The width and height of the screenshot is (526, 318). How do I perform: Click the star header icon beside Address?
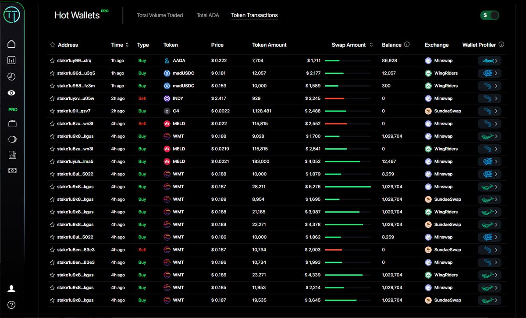tap(53, 45)
